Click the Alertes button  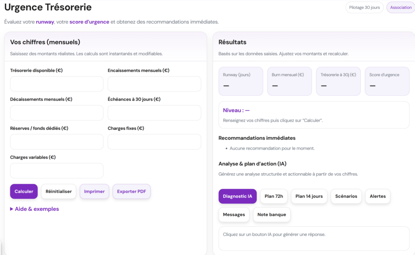(378, 196)
